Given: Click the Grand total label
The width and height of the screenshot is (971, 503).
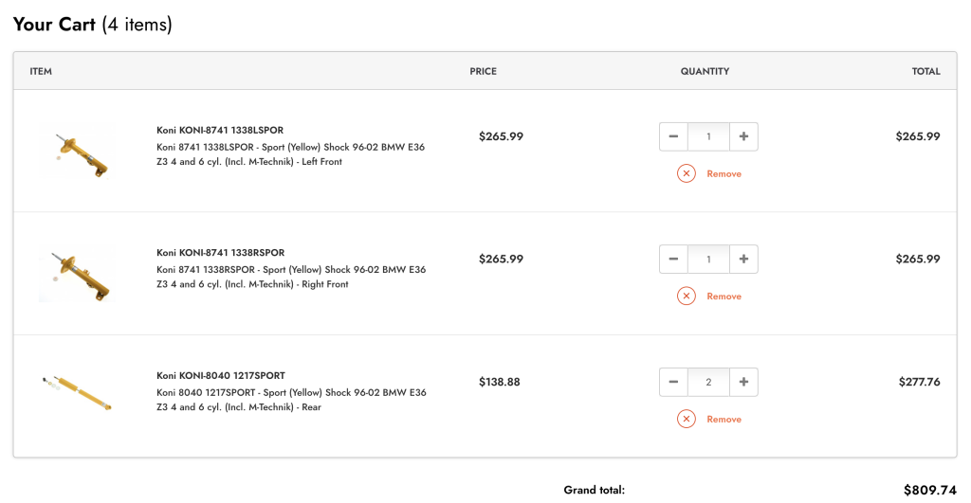Looking at the screenshot, I should pyautogui.click(x=594, y=490).
